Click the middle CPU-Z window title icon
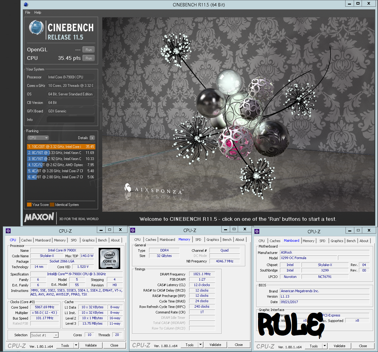 point(133,230)
